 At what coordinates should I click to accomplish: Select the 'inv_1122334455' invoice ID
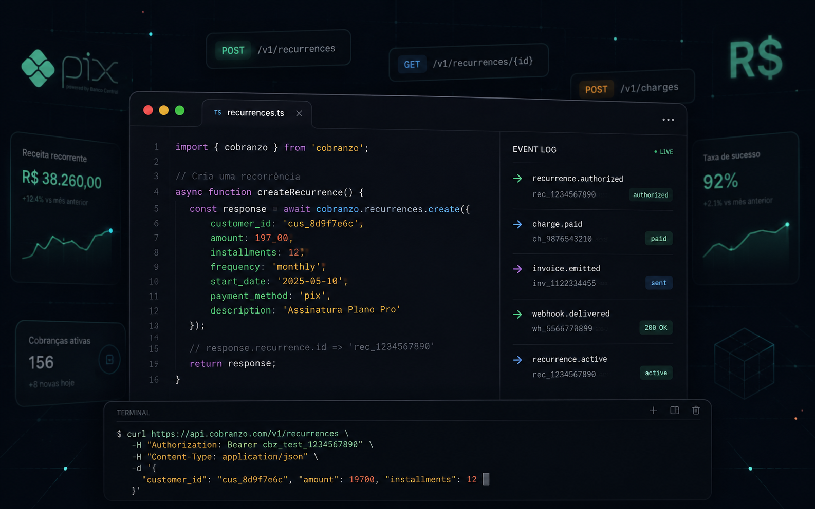click(x=564, y=283)
